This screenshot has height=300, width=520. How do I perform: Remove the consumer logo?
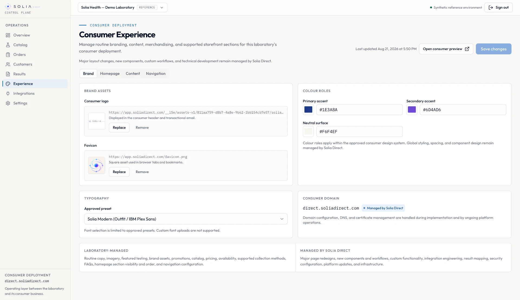pos(142,128)
